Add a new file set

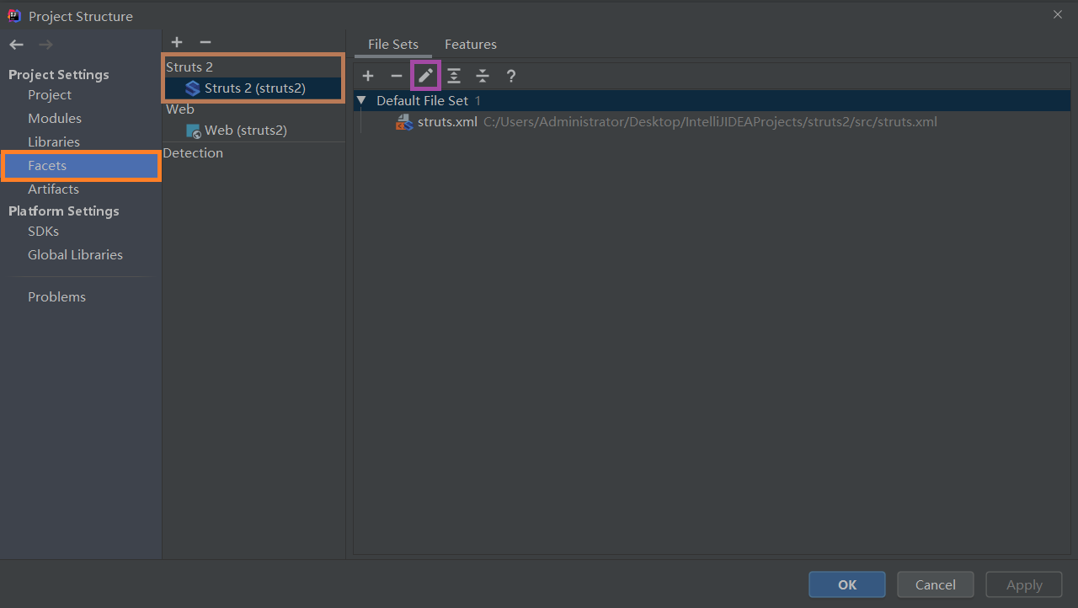pos(368,76)
